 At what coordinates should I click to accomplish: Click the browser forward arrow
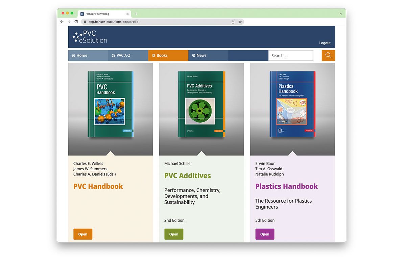(x=69, y=22)
